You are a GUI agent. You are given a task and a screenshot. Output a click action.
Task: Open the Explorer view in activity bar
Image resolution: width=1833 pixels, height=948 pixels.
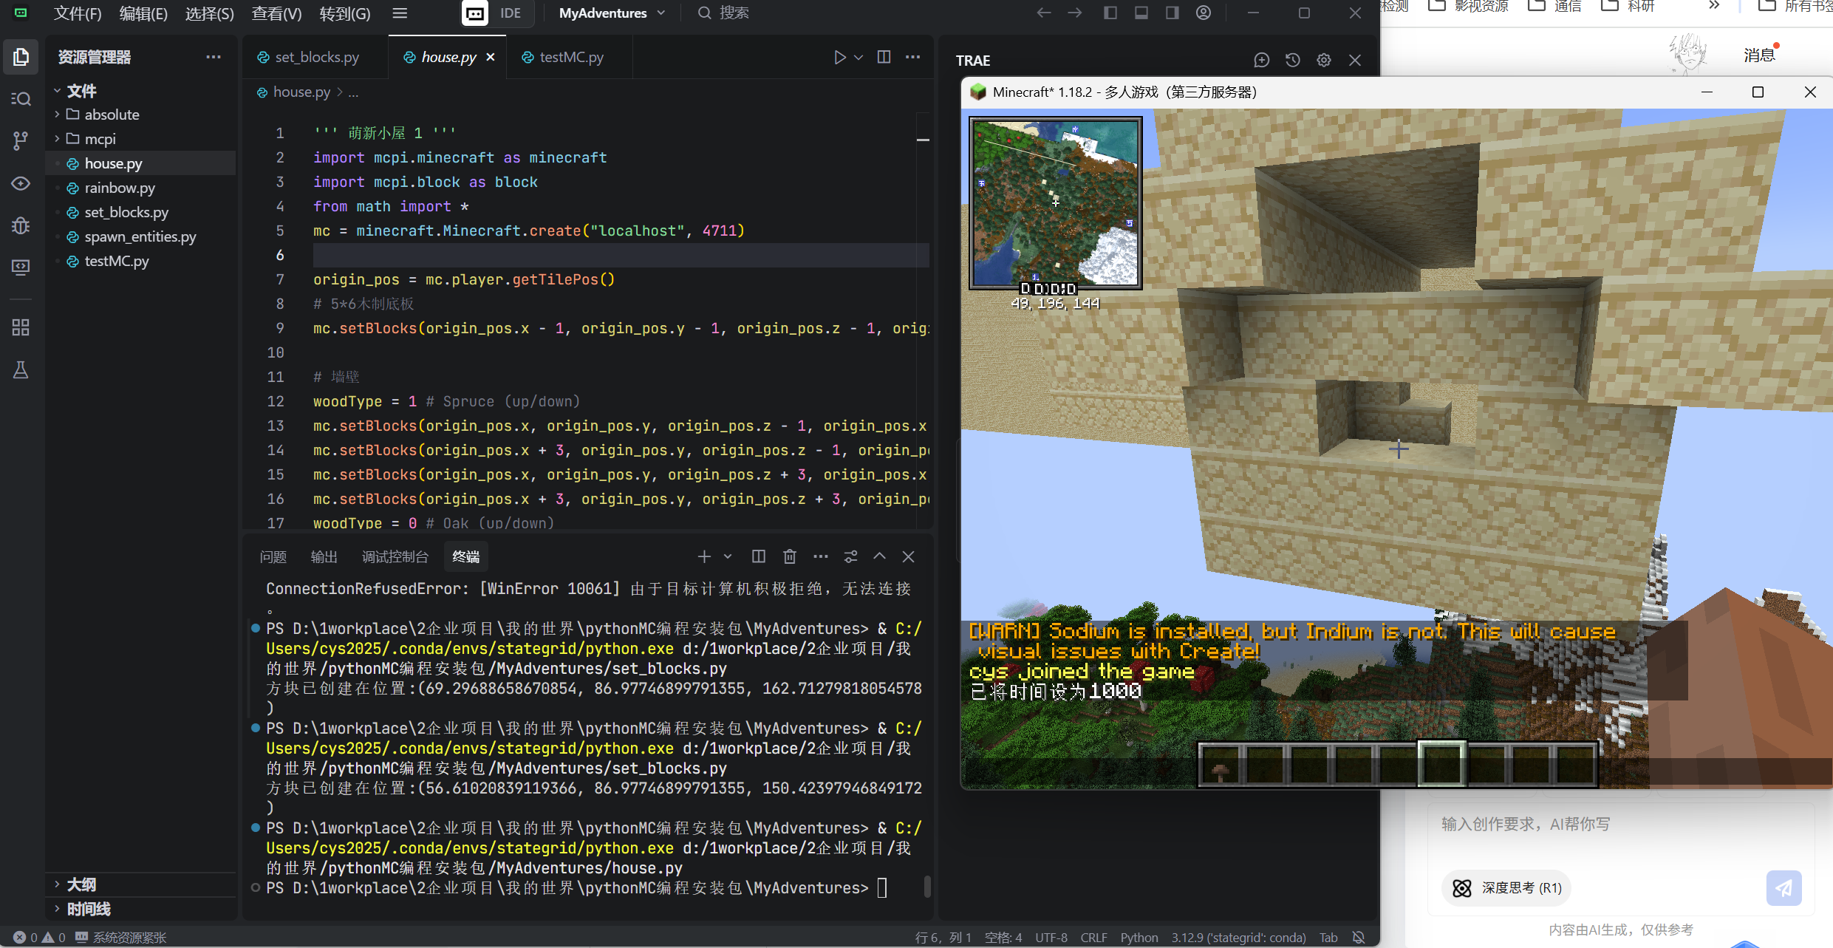click(21, 57)
